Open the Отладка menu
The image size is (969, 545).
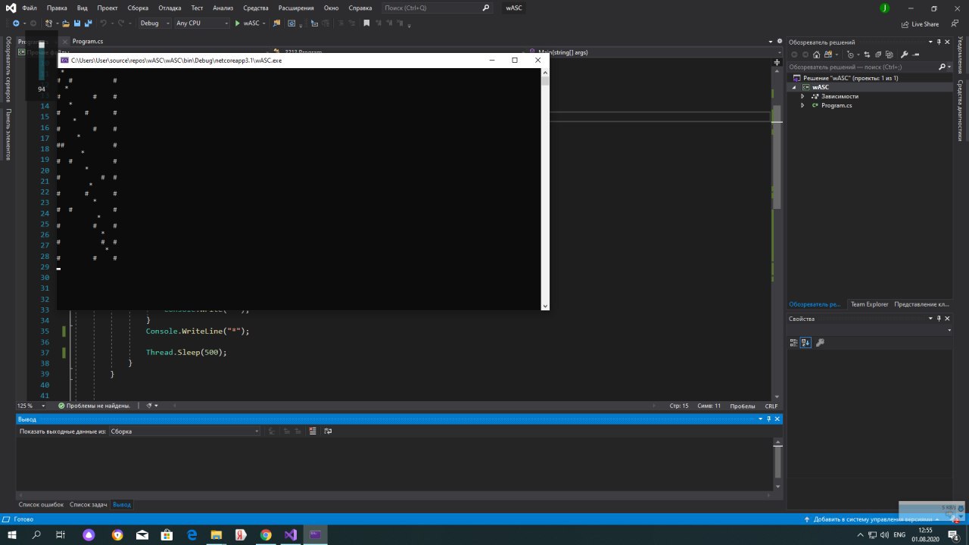click(170, 8)
